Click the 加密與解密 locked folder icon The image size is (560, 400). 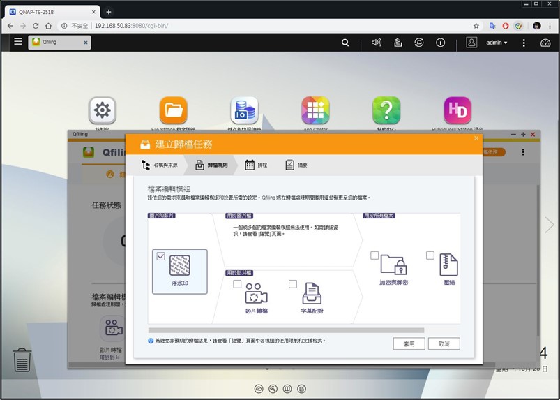(393, 265)
